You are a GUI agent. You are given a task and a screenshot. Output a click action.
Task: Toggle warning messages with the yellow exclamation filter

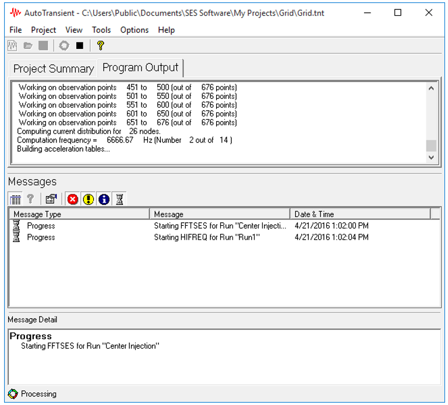pos(89,199)
